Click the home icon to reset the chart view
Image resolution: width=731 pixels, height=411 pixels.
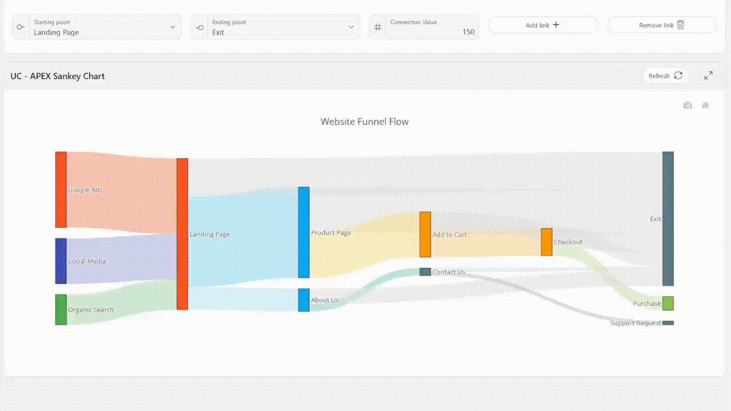click(705, 105)
